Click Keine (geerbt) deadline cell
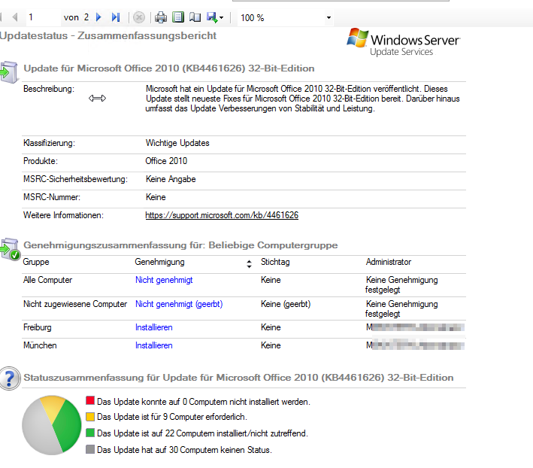 [x=286, y=304]
